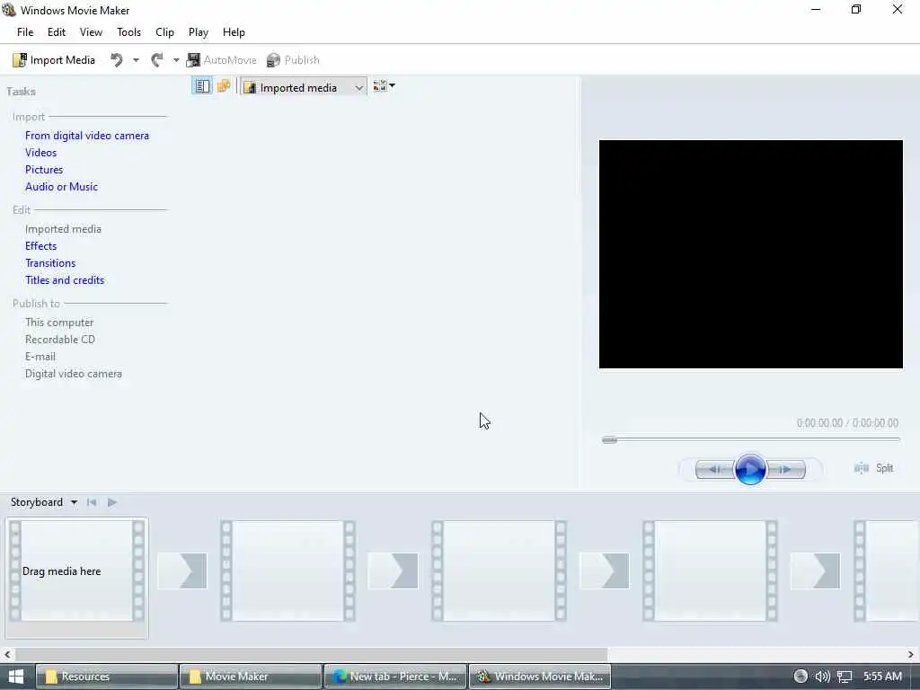Switch to the Movie Maker taskbar folder
This screenshot has width=920, height=690.
click(251, 676)
